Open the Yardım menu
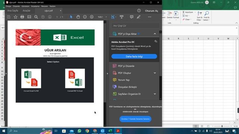Image resolution: width=239 pixels, height=134 pixels. point(52,6)
